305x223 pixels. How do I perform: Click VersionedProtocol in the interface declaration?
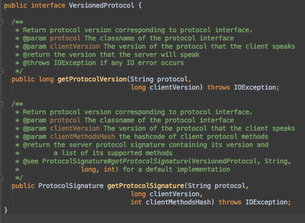coord(101,6)
